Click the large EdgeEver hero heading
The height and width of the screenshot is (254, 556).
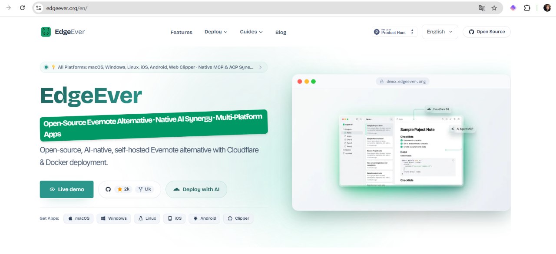(x=91, y=96)
